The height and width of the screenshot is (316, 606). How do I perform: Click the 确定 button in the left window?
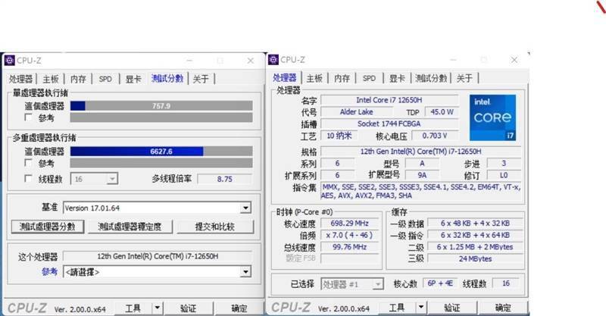point(239,308)
